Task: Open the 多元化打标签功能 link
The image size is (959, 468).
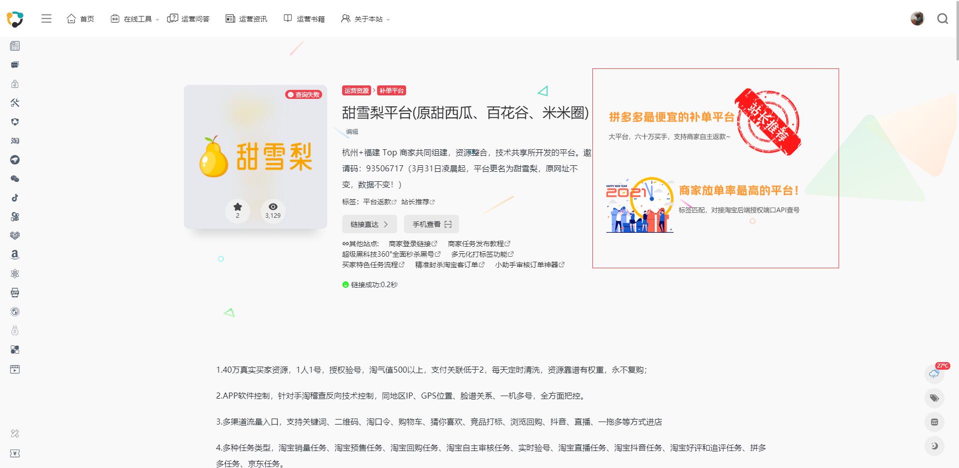Action: point(482,254)
